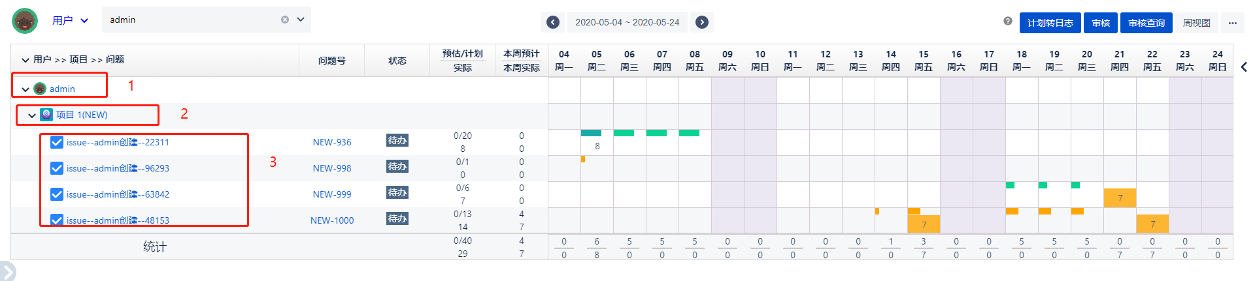Switch to 周视图 view
The image size is (1255, 281).
point(1197,23)
